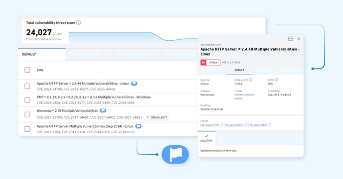Image resolution: width=343 pixels, height=179 pixels.
Task: Check the Dnsmasq < 2.78 row checkbox
Action: pos(27,114)
